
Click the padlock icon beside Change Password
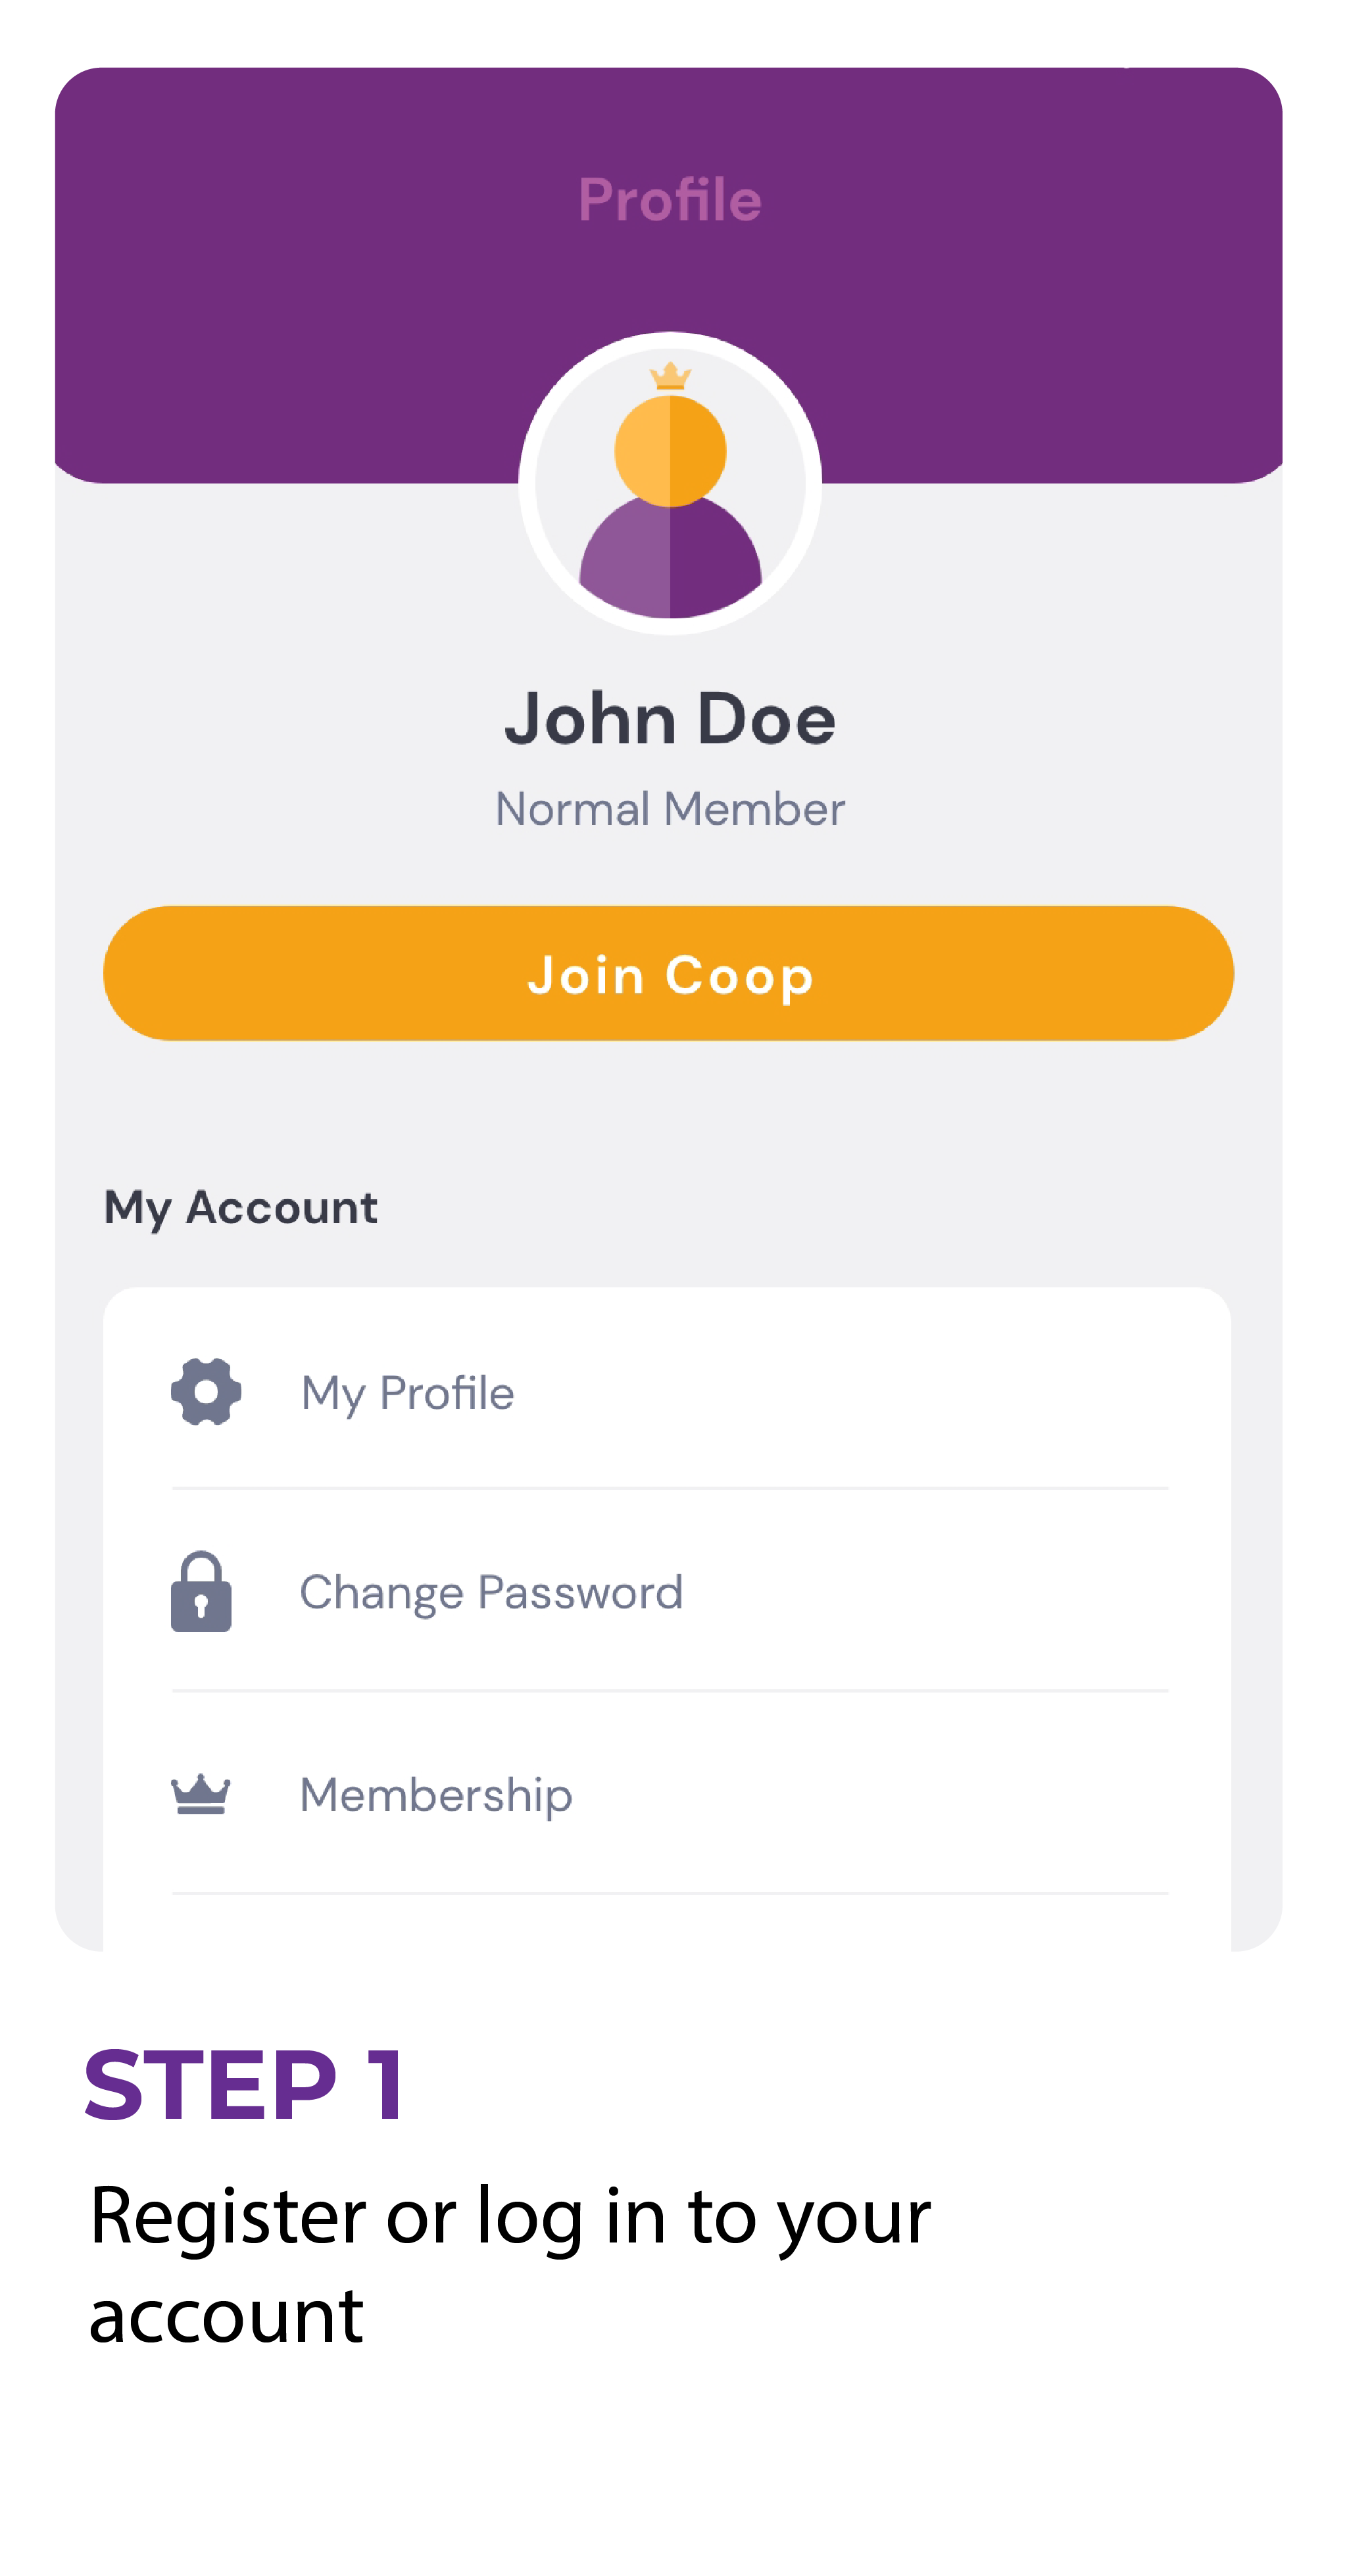pyautogui.click(x=201, y=1591)
